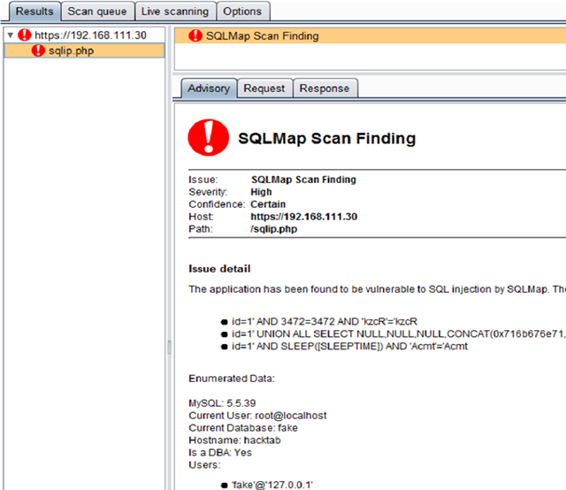Click the UNION ALL SELECT payload line

(399, 333)
